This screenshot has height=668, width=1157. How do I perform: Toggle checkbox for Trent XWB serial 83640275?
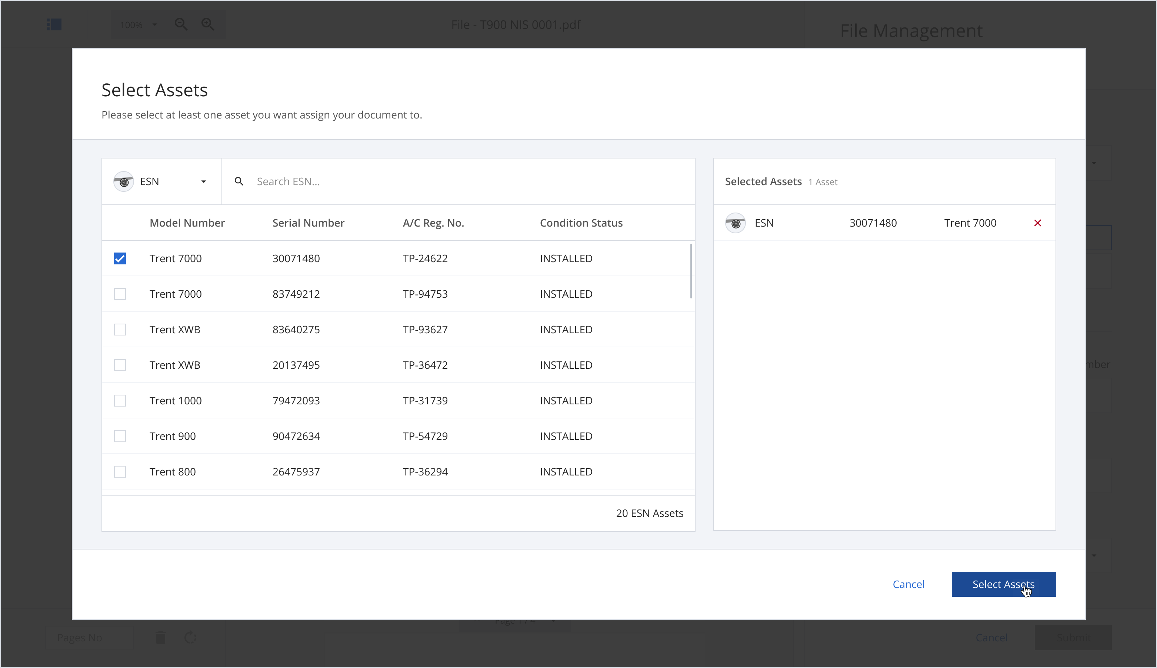point(121,329)
